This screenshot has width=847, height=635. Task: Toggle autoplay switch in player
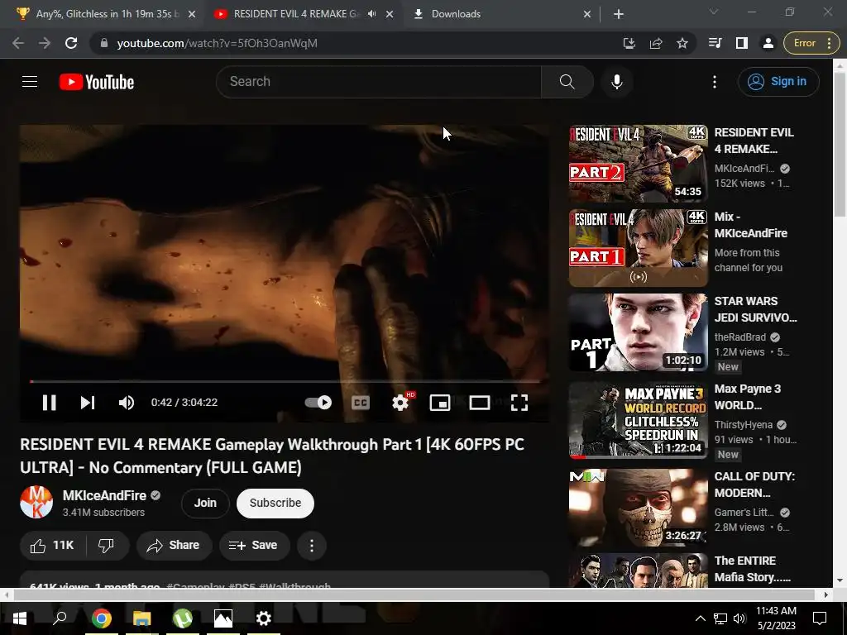coord(318,403)
